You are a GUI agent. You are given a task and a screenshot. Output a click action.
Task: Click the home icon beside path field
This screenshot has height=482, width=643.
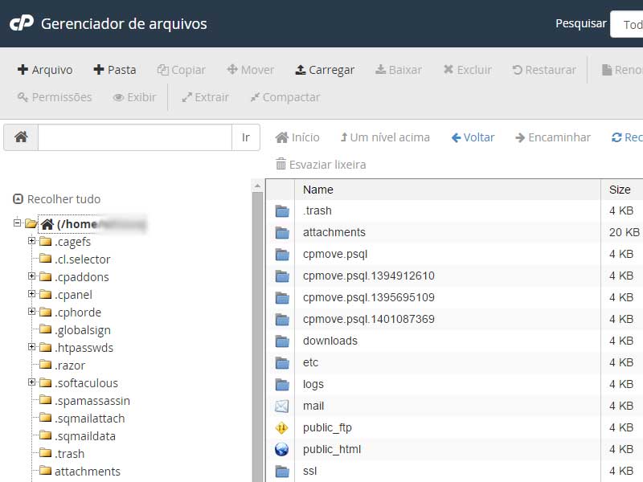[x=21, y=137]
